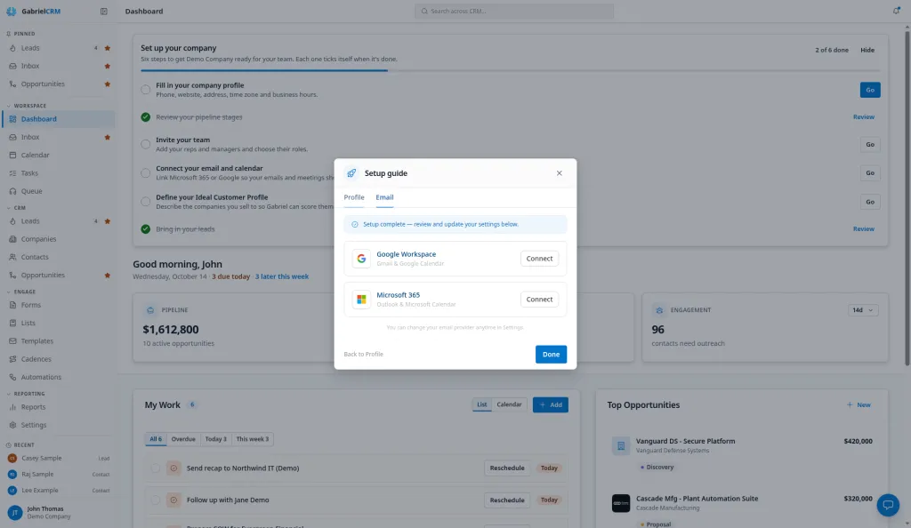Reschedule Send recap to Northwind IT
The image size is (911, 528).
[506, 468]
